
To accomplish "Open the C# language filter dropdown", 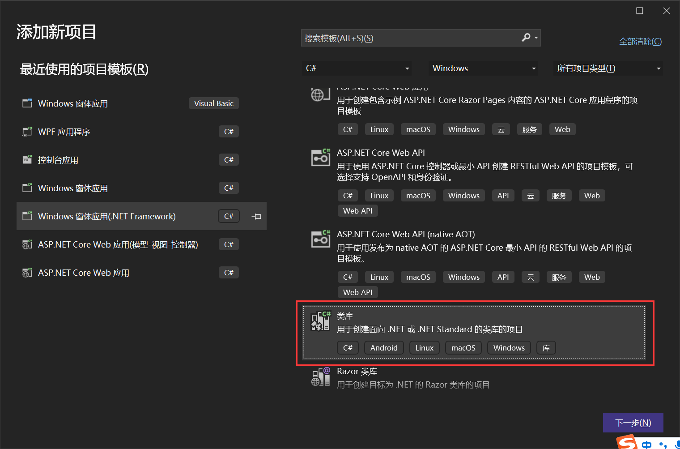I will pos(357,68).
